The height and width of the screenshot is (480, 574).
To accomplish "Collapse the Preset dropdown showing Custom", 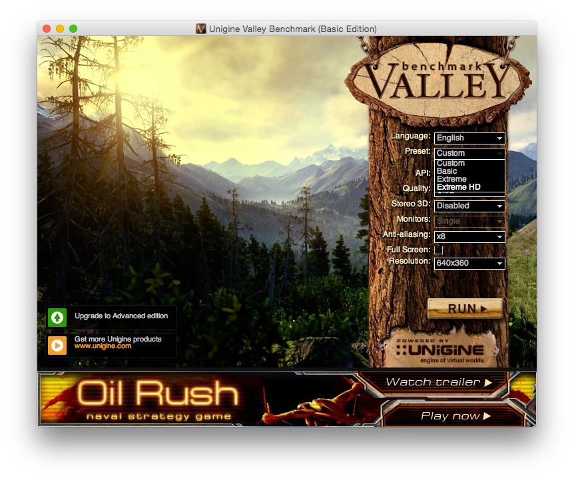I will [469, 153].
